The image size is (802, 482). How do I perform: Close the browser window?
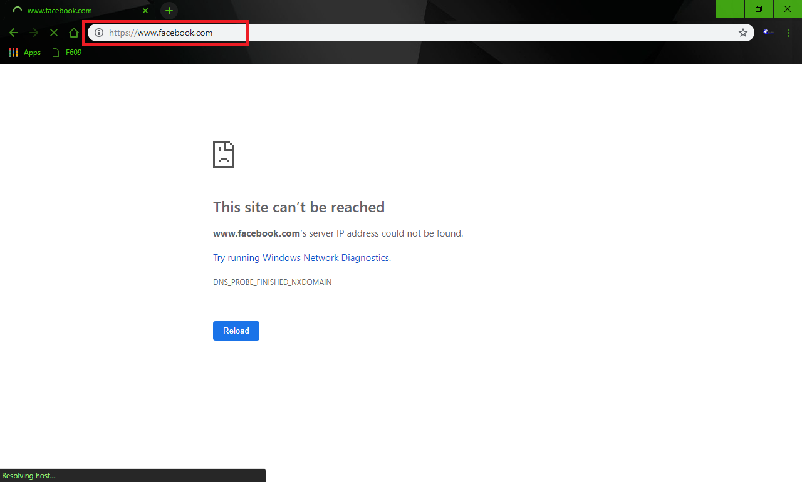(x=788, y=9)
